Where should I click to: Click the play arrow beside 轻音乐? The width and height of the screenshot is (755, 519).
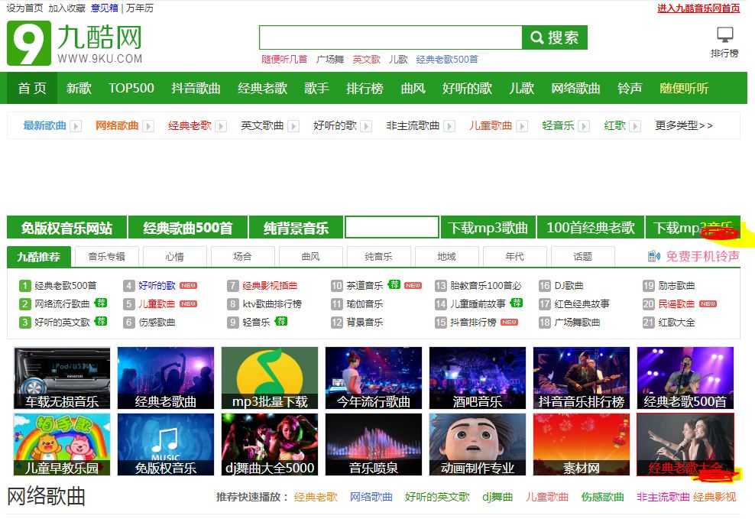coord(584,126)
